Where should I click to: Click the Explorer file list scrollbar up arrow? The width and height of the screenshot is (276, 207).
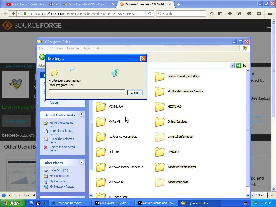click(248, 71)
